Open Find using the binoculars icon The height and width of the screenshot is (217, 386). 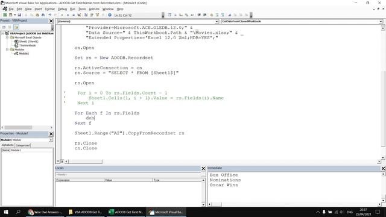point(43,15)
